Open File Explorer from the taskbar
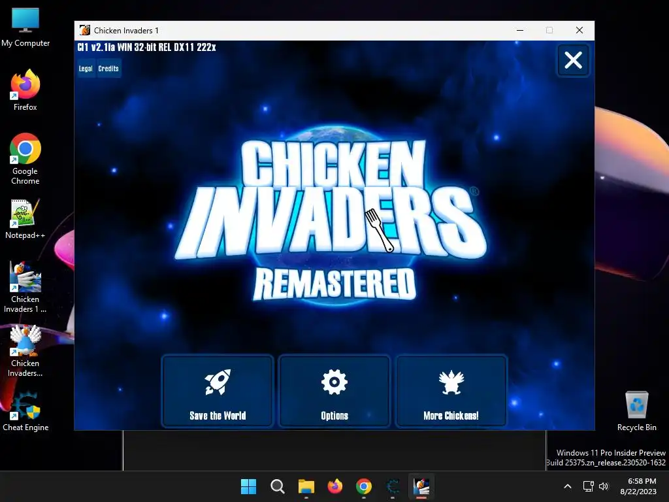Image resolution: width=669 pixels, height=502 pixels. pos(306,486)
